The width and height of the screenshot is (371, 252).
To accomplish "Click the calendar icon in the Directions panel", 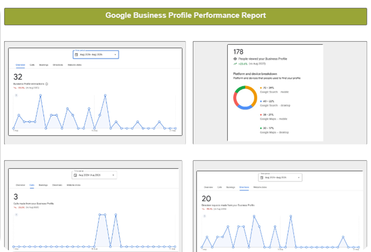I will coord(262,178).
